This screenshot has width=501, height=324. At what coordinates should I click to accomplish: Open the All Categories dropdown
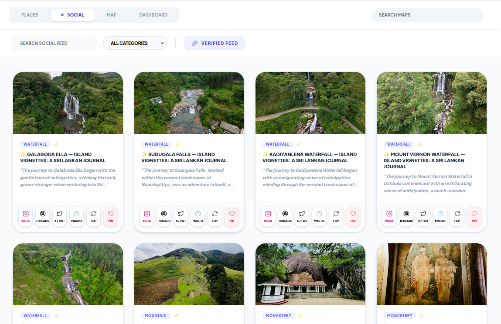135,43
